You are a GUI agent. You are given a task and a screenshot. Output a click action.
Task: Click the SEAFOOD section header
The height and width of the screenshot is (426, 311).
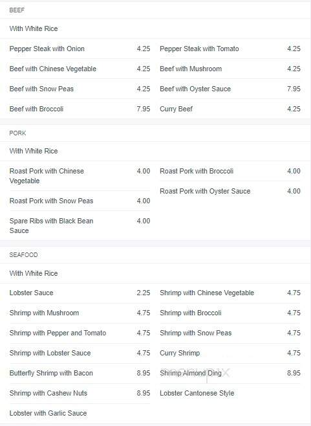[24, 255]
